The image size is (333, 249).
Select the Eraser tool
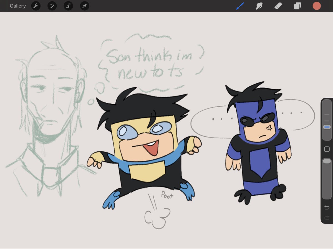[278, 6]
